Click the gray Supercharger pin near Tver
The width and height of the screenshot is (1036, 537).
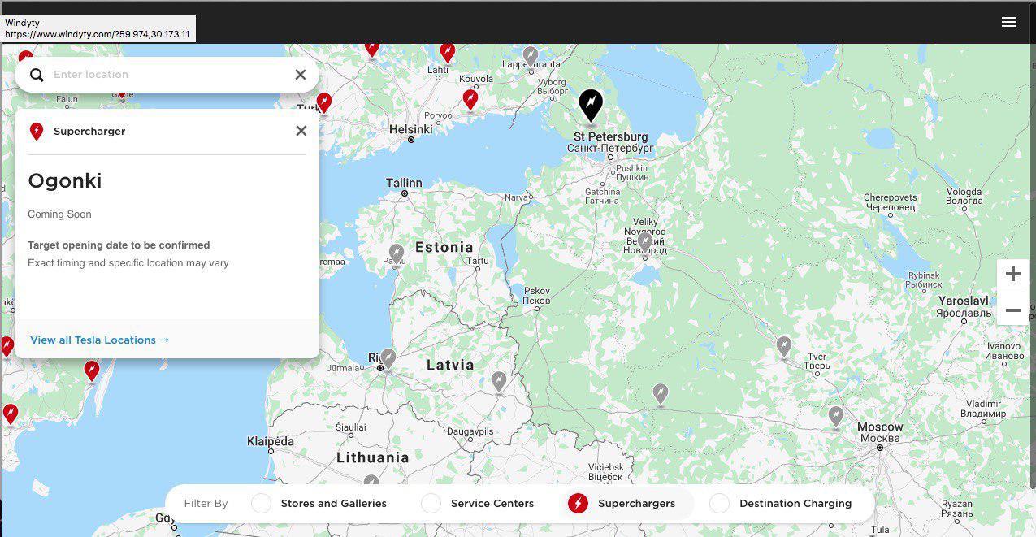coord(783,347)
